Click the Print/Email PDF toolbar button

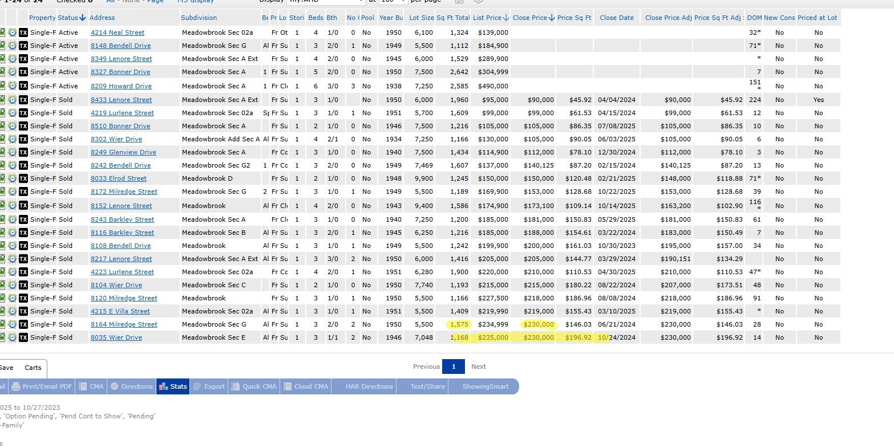42,386
